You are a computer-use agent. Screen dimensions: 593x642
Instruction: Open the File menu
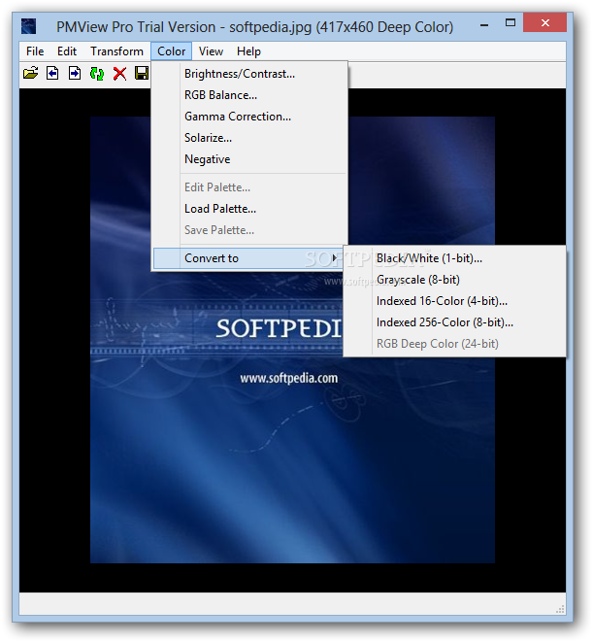coord(35,51)
